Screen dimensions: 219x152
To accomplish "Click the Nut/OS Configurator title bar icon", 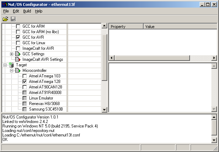I will (4, 4).
